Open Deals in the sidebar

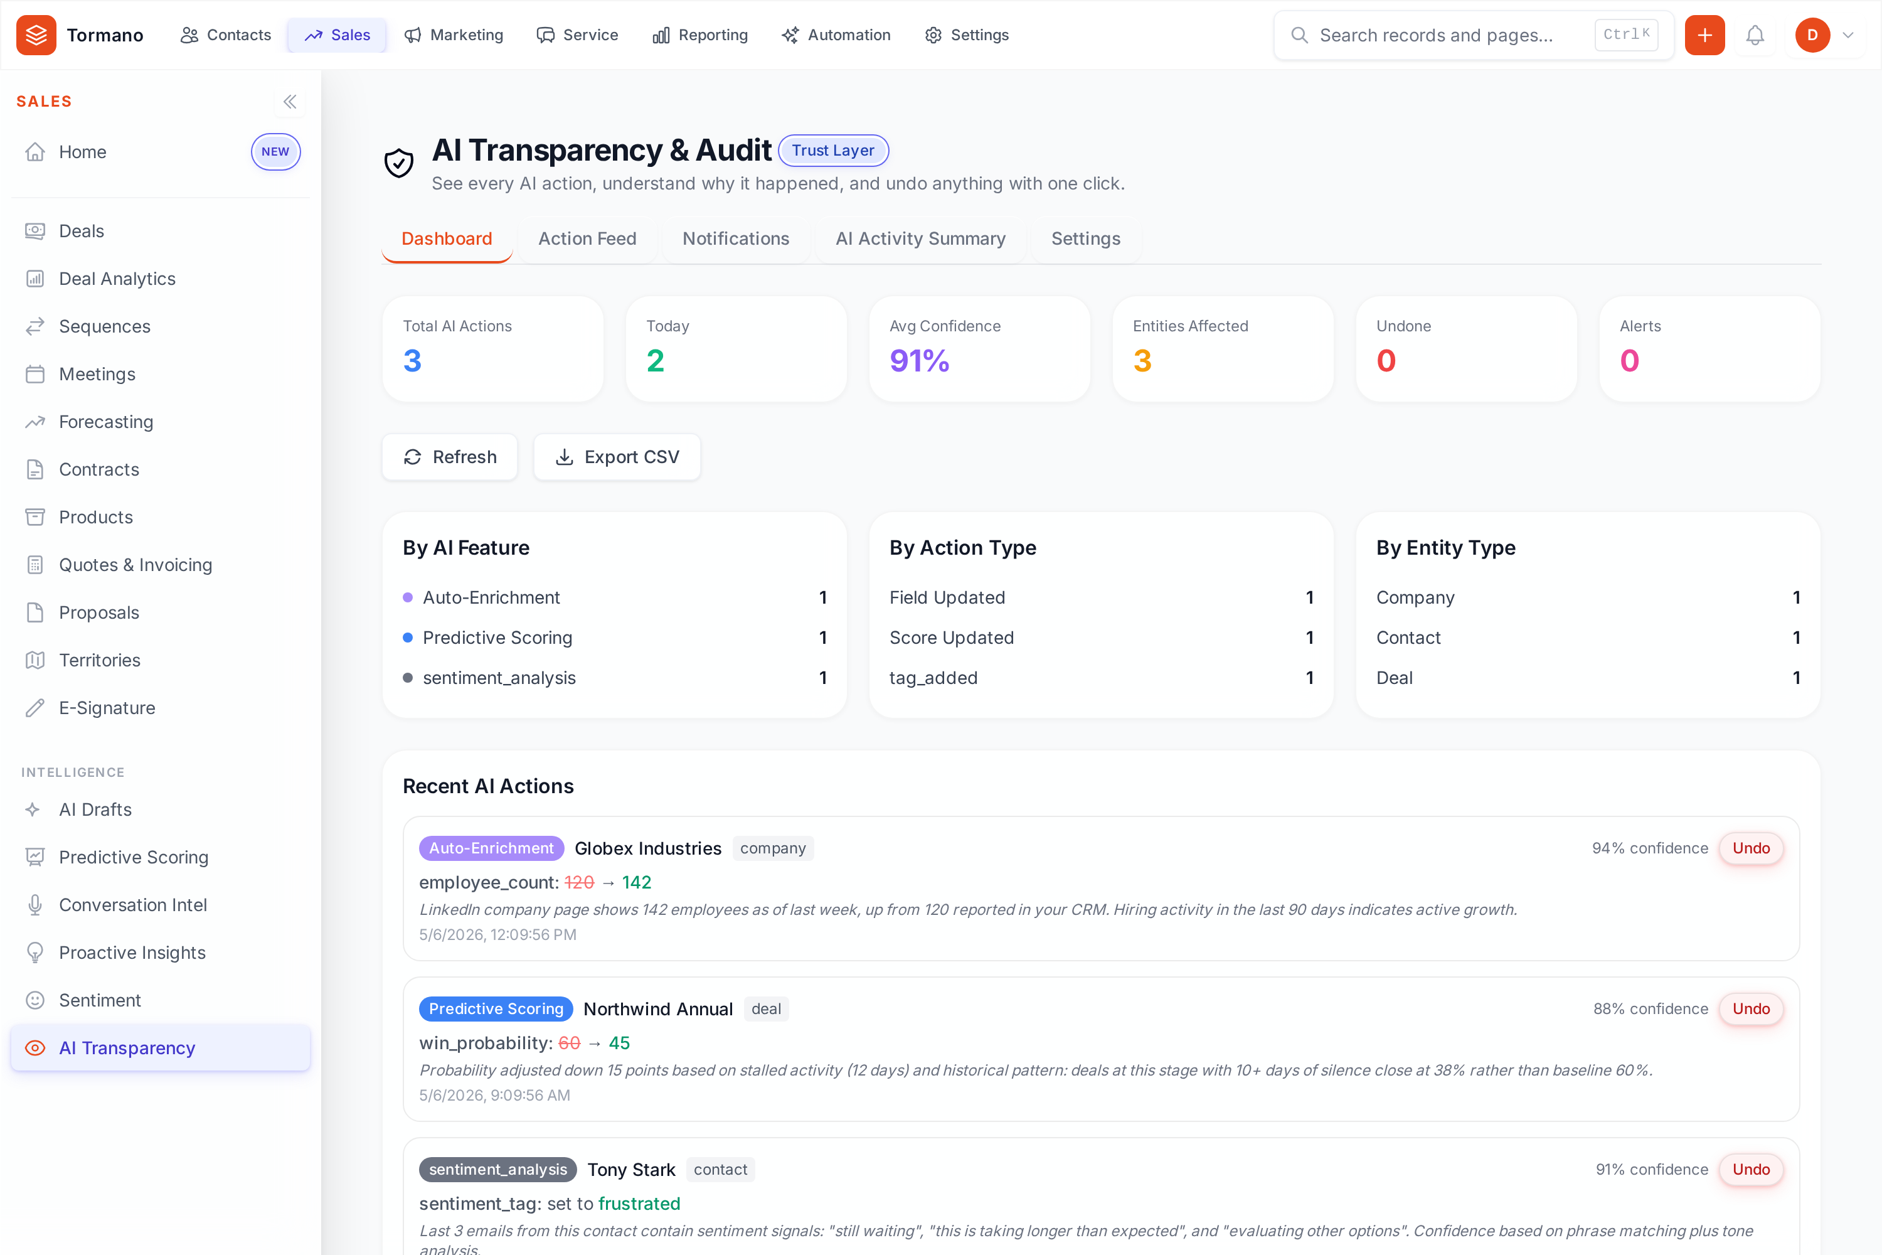pyautogui.click(x=161, y=232)
